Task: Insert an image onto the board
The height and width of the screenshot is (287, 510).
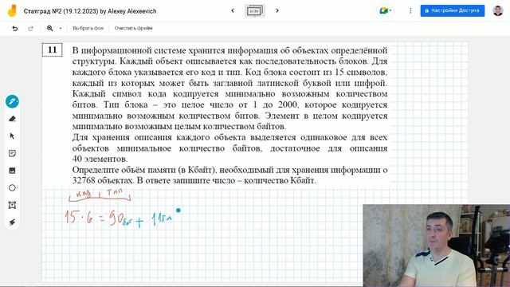Action: (13, 171)
